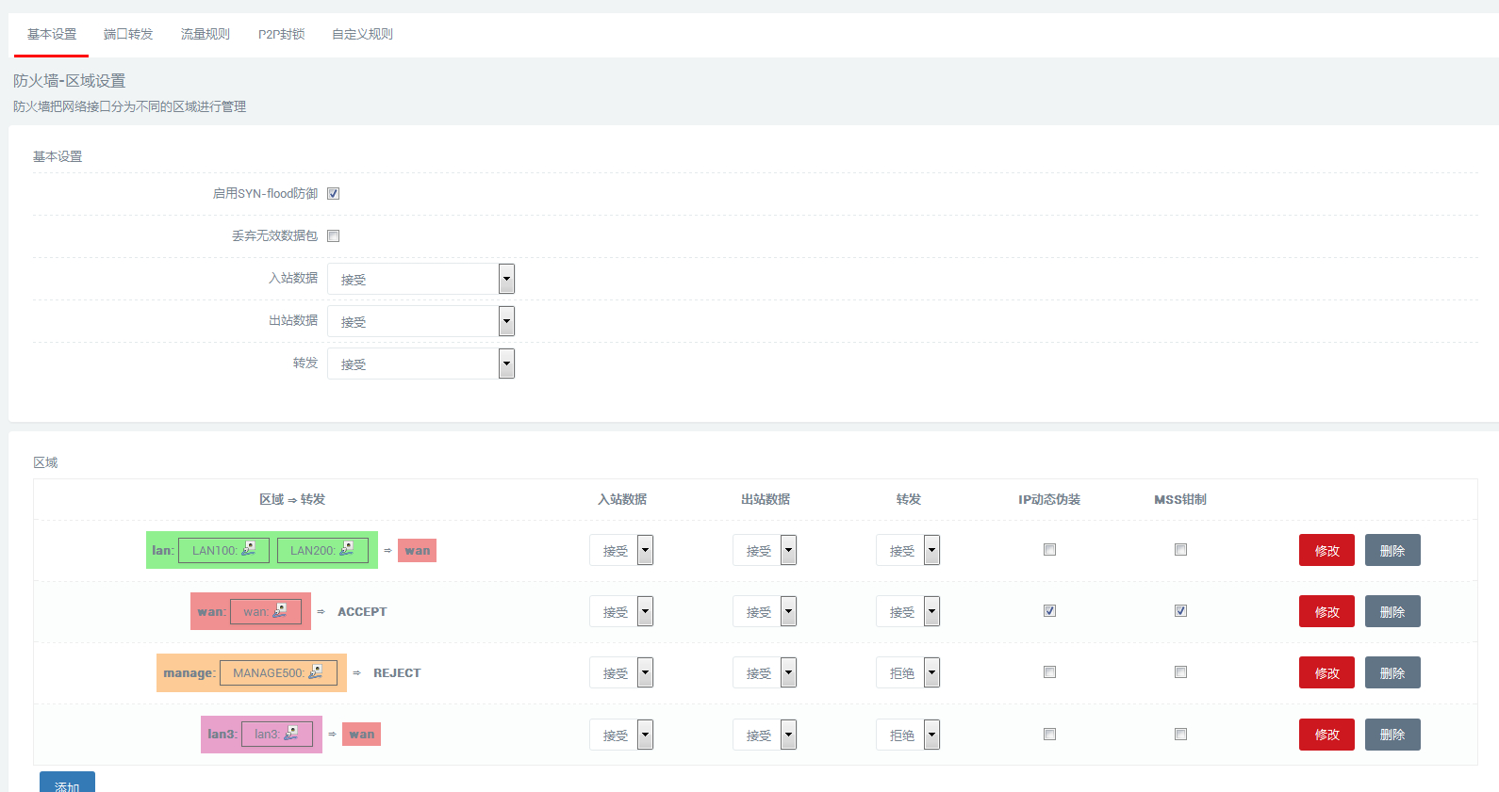This screenshot has width=1499, height=792.
Task: Edit the wan zone with 修改
Action: (1326, 611)
